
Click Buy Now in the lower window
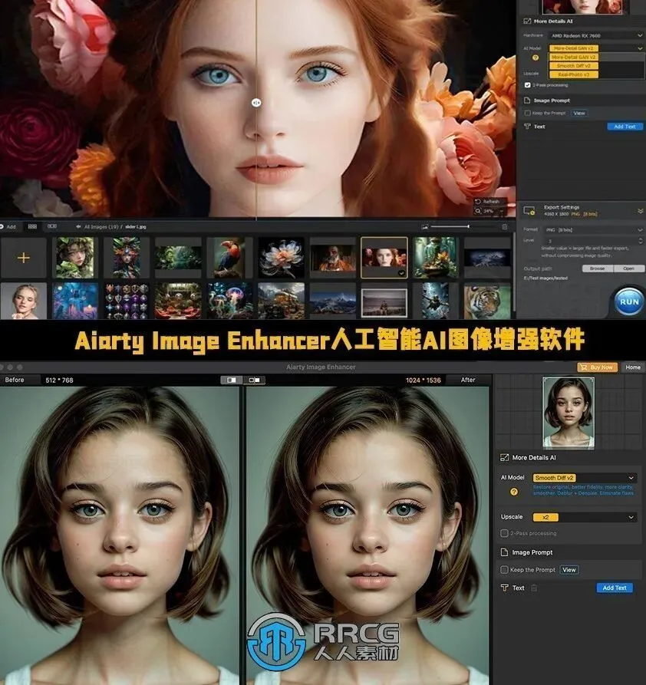pos(597,367)
